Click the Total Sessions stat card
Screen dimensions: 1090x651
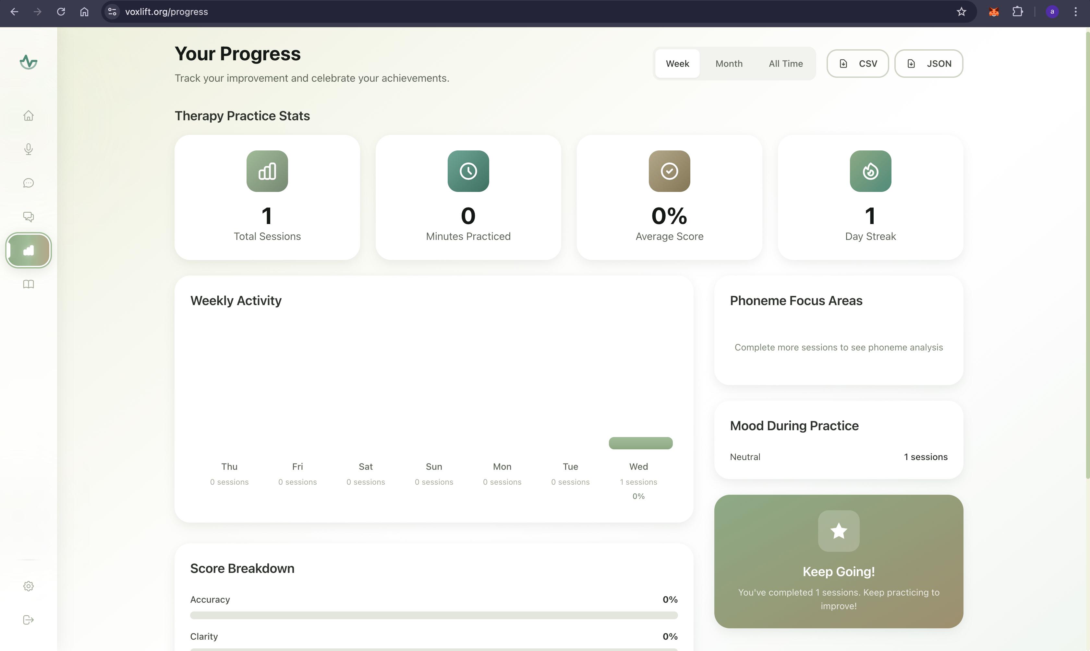coord(267,197)
